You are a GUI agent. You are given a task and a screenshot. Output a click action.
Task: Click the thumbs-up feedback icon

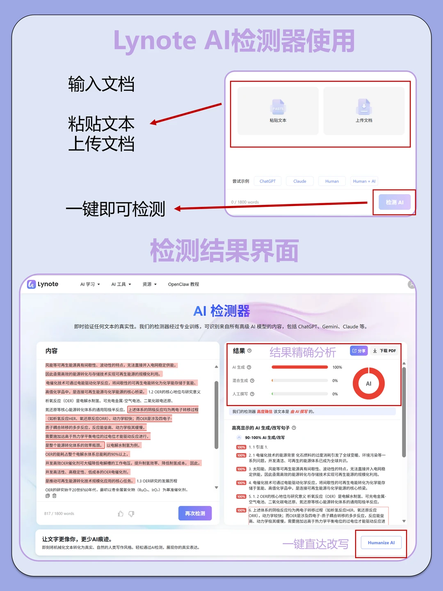121,514
